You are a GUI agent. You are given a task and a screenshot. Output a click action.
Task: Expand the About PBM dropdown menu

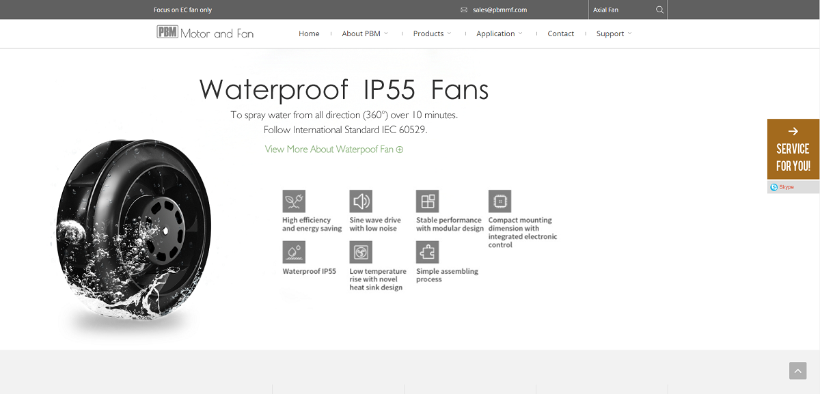[x=364, y=33]
